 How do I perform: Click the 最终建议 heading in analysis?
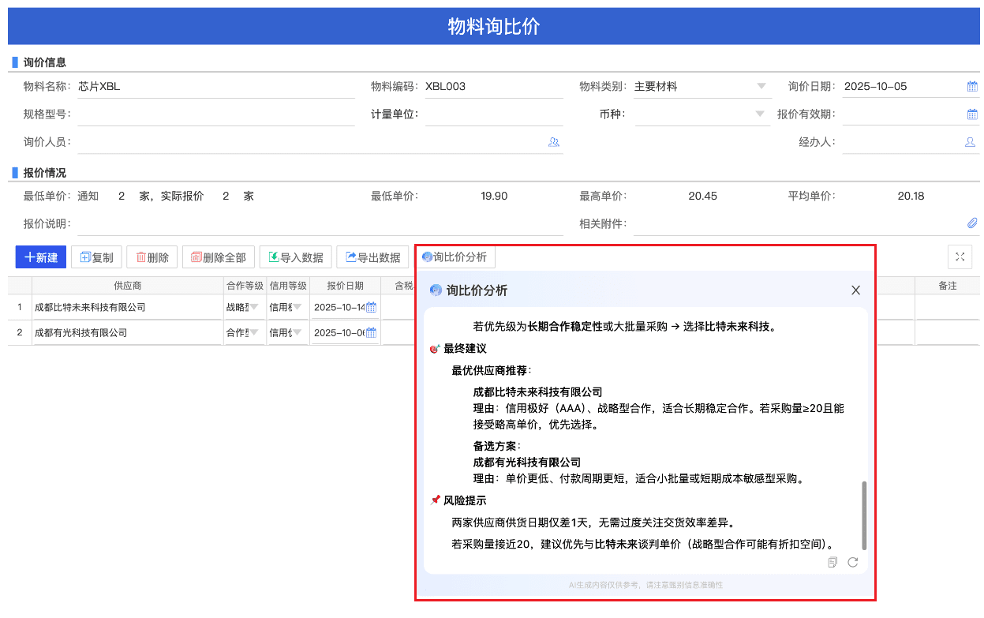pyautogui.click(x=465, y=348)
